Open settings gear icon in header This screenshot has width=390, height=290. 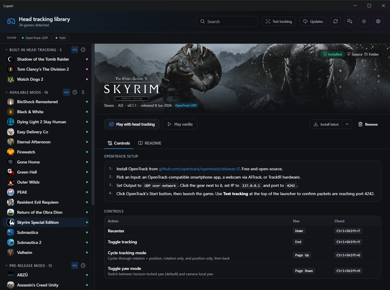point(378,21)
